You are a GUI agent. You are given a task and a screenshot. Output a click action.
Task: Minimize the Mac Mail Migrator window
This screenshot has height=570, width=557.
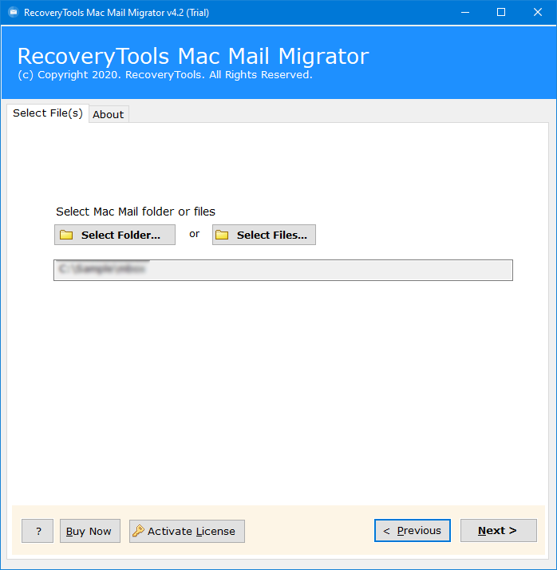point(465,12)
